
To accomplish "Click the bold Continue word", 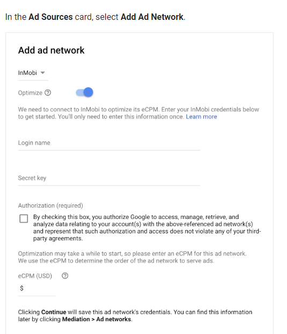I will click(54, 312).
